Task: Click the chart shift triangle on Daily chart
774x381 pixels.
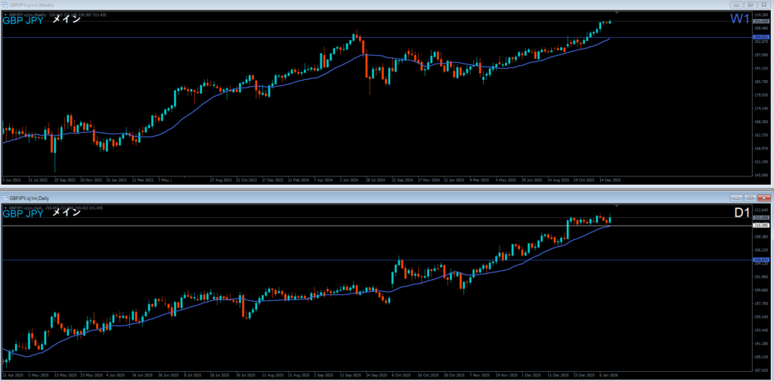Action: pyautogui.click(x=618, y=206)
